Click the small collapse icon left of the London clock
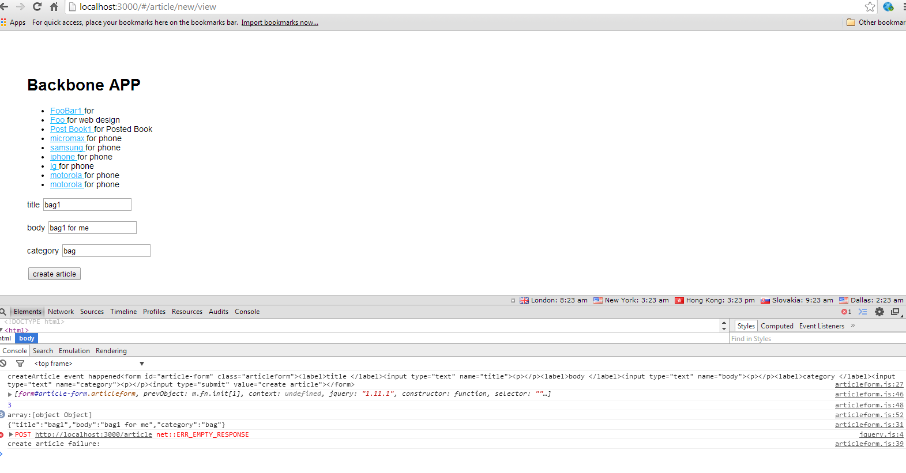The image size is (906, 473). [x=513, y=300]
